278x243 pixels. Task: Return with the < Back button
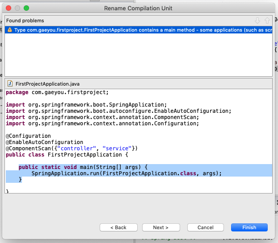coord(118,227)
